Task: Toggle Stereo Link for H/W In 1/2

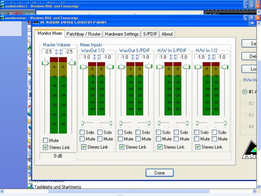Action: [x=198, y=147]
